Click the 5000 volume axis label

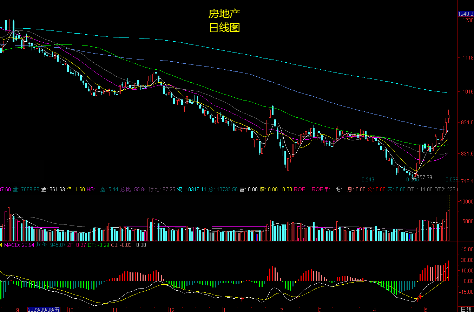tap(468, 221)
